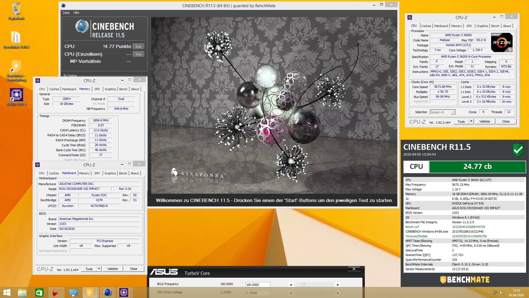The width and height of the screenshot is (529, 298).
Task: Click the BCLK Frequency 100.0000 input field
Action: [x=258, y=285]
